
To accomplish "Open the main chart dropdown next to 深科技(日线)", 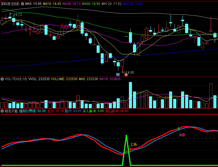I will pos(23,4).
